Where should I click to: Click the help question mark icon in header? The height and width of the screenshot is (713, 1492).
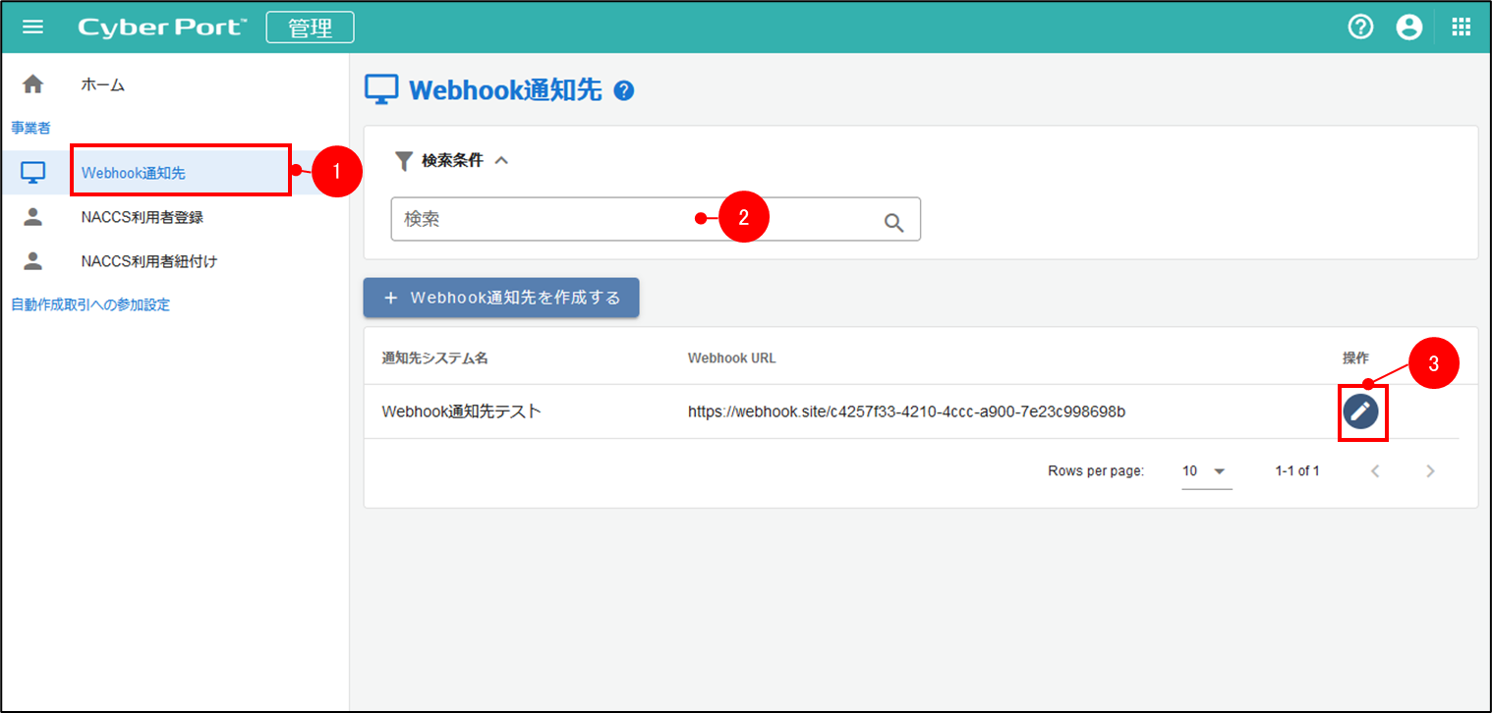pos(1359,27)
